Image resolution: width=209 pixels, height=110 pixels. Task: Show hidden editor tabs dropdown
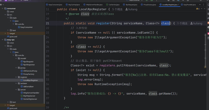point(200,4)
